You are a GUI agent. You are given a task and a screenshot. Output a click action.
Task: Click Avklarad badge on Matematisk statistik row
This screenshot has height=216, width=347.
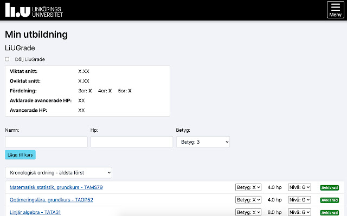click(330, 188)
